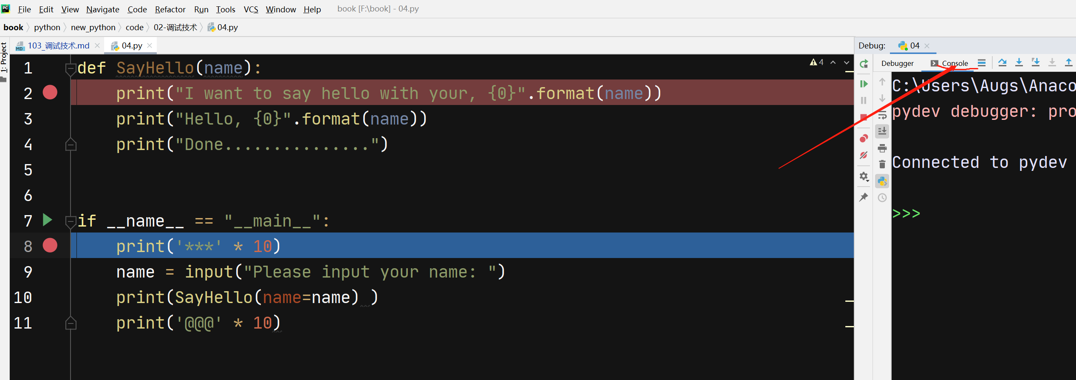Viewport: 1076px width, 380px height.
Task: Open the View Breakpoints icon
Action: [864, 139]
